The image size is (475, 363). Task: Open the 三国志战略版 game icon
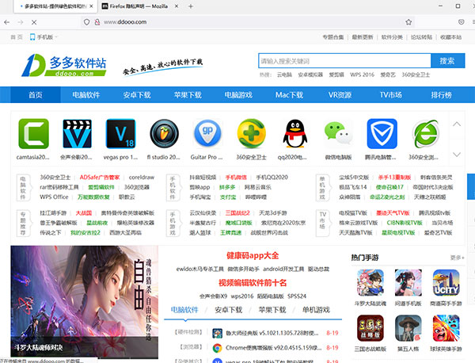pos(370,328)
